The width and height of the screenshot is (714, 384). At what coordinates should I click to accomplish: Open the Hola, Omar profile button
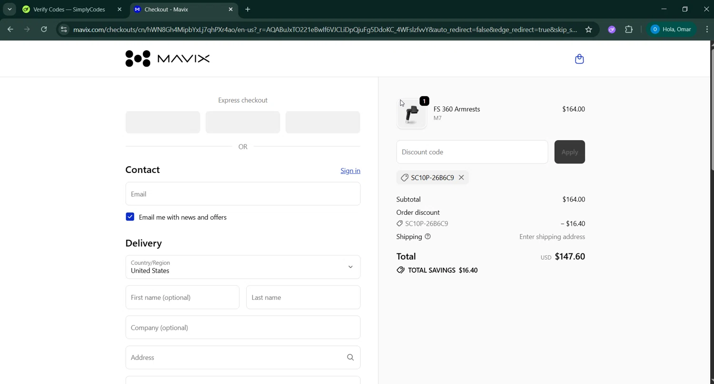671,29
